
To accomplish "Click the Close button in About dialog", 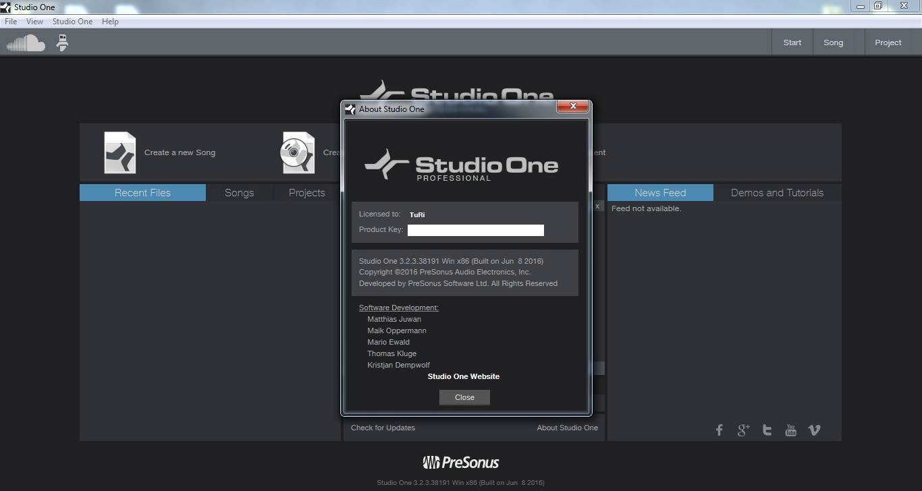I will tap(464, 397).
